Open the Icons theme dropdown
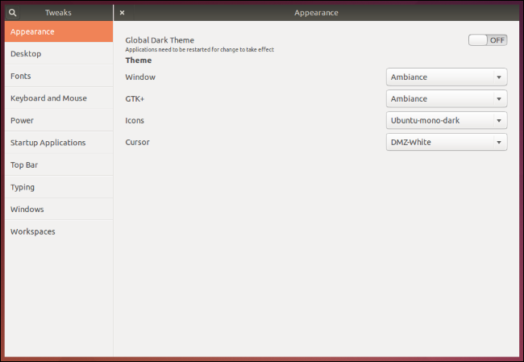The width and height of the screenshot is (524, 362). [447, 120]
